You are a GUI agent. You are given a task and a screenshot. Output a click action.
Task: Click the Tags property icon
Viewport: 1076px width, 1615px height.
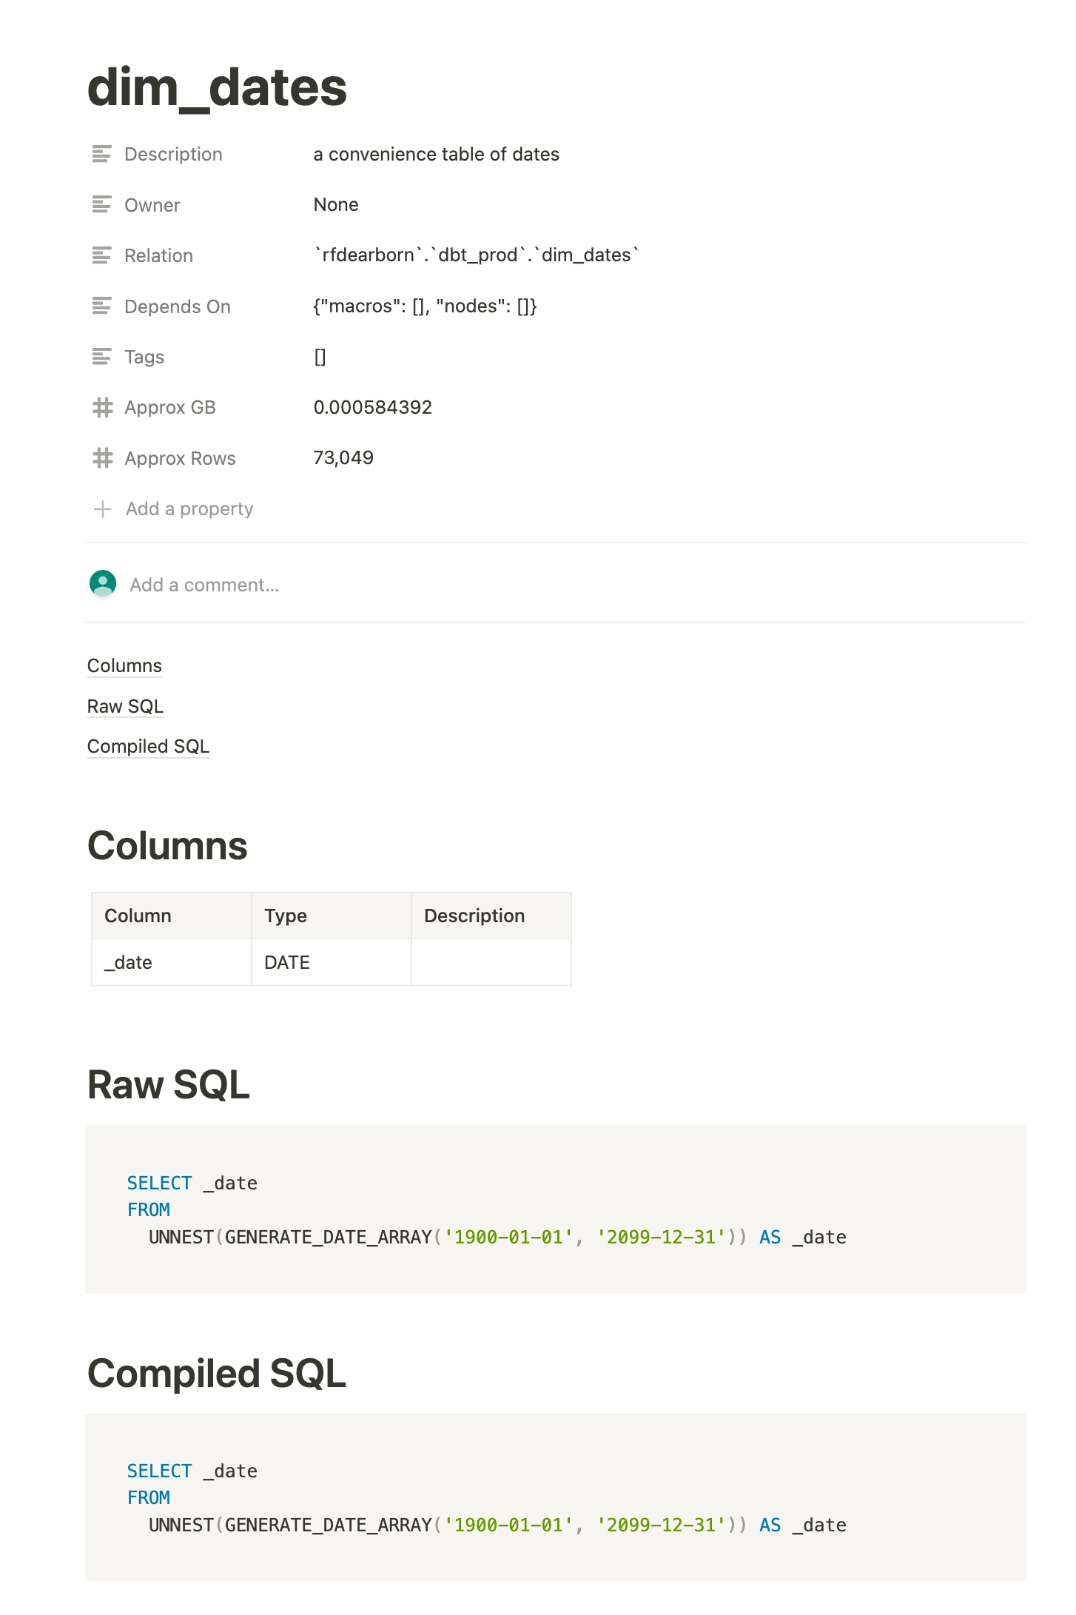101,357
